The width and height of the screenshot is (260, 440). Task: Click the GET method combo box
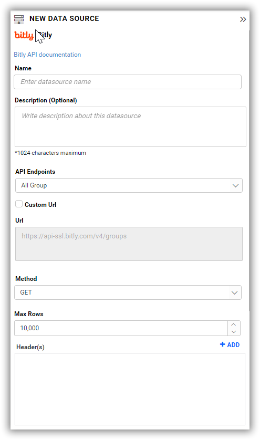(128, 292)
